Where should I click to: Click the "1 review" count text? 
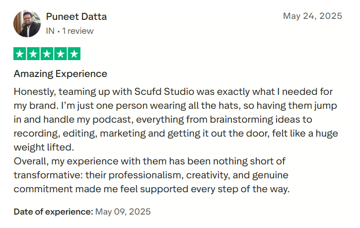tap(78, 31)
